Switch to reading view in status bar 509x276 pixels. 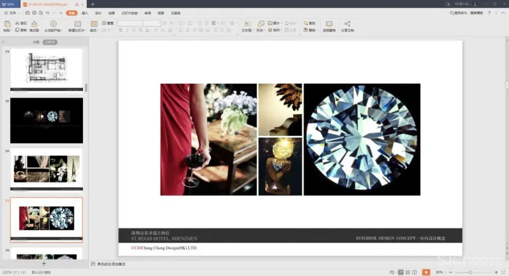pos(414,272)
